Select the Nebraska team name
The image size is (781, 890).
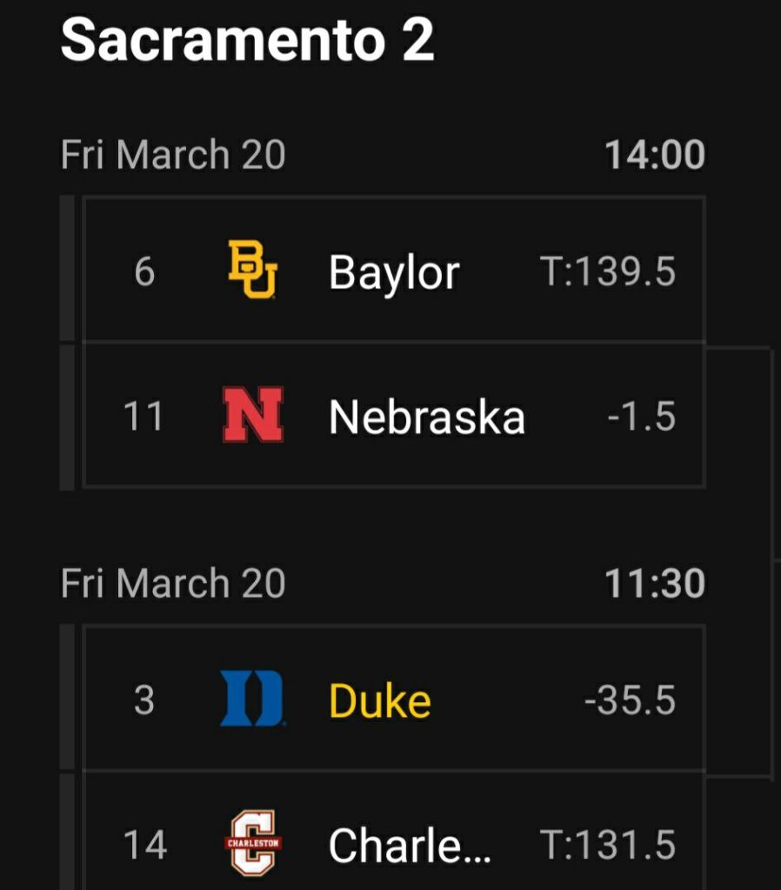tap(427, 417)
